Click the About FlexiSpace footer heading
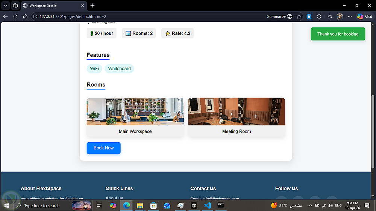 (41, 188)
